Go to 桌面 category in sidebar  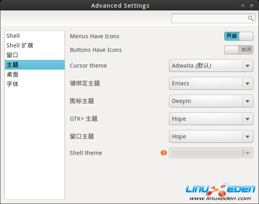click(13, 74)
